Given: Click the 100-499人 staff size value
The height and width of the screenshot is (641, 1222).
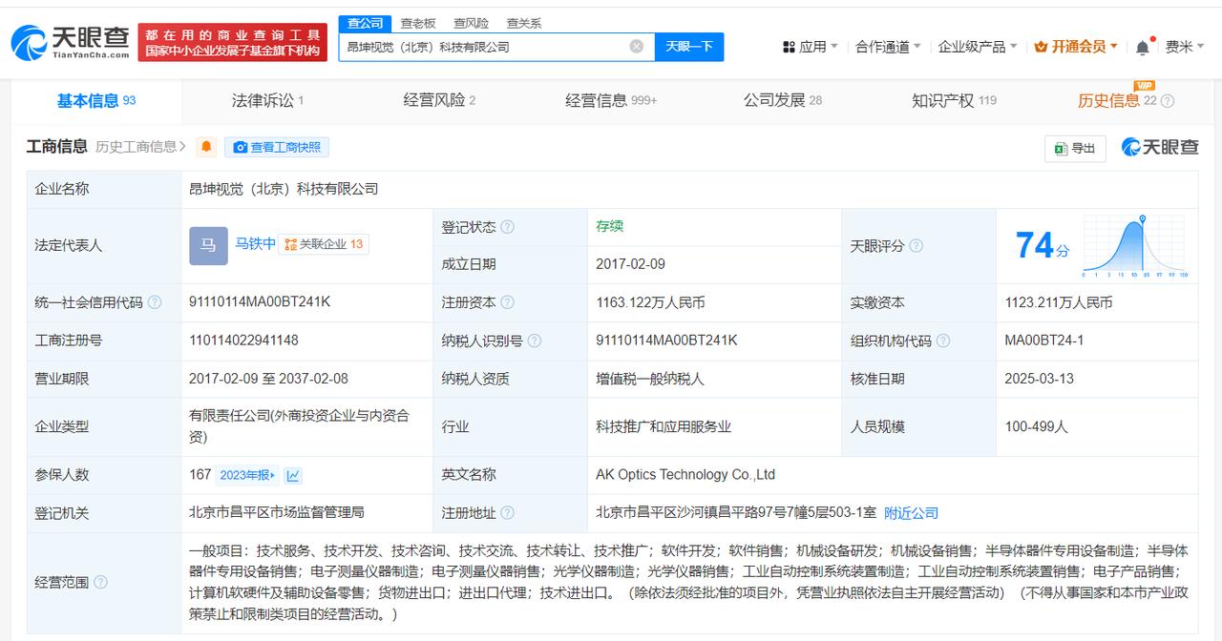Looking at the screenshot, I should (1036, 426).
